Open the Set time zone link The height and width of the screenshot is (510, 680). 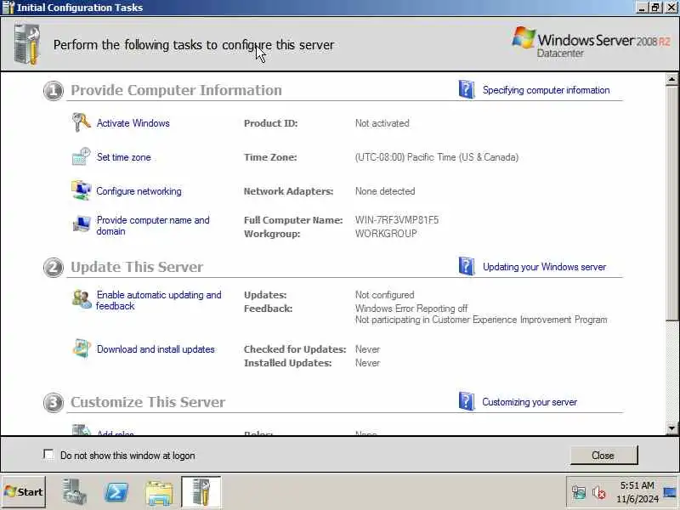pyautogui.click(x=123, y=157)
